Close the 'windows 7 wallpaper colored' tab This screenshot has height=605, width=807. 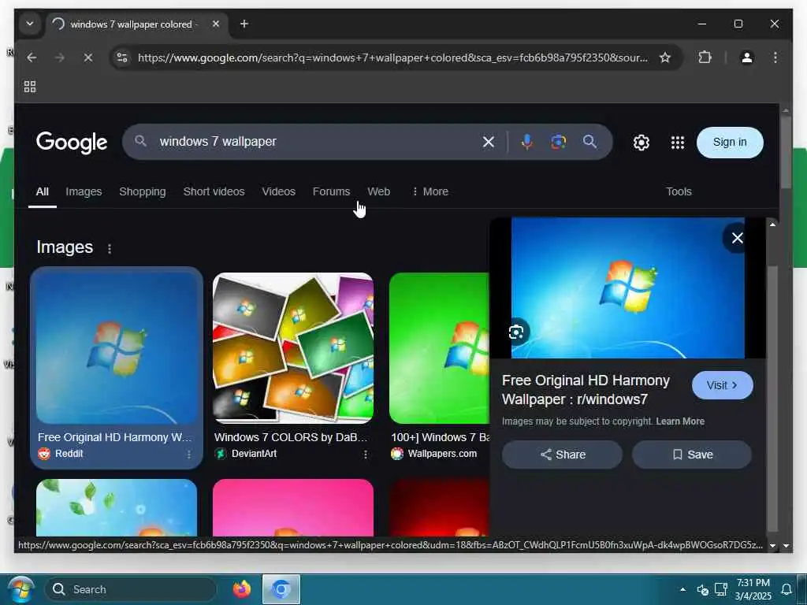click(x=216, y=24)
